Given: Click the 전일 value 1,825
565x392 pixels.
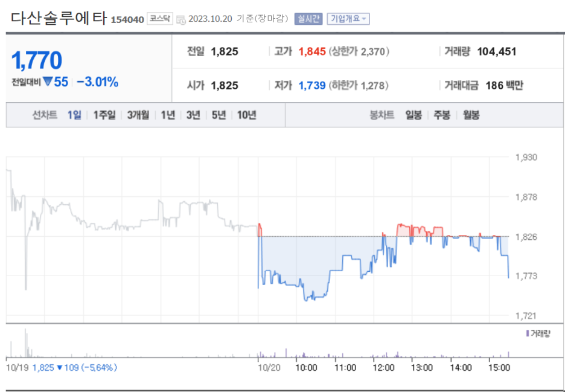Looking at the screenshot, I should 225,51.
